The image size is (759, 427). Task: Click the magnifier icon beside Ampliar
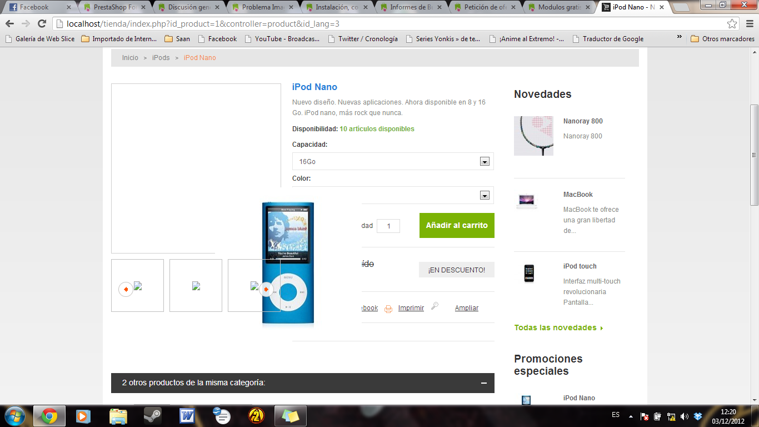pos(435,305)
